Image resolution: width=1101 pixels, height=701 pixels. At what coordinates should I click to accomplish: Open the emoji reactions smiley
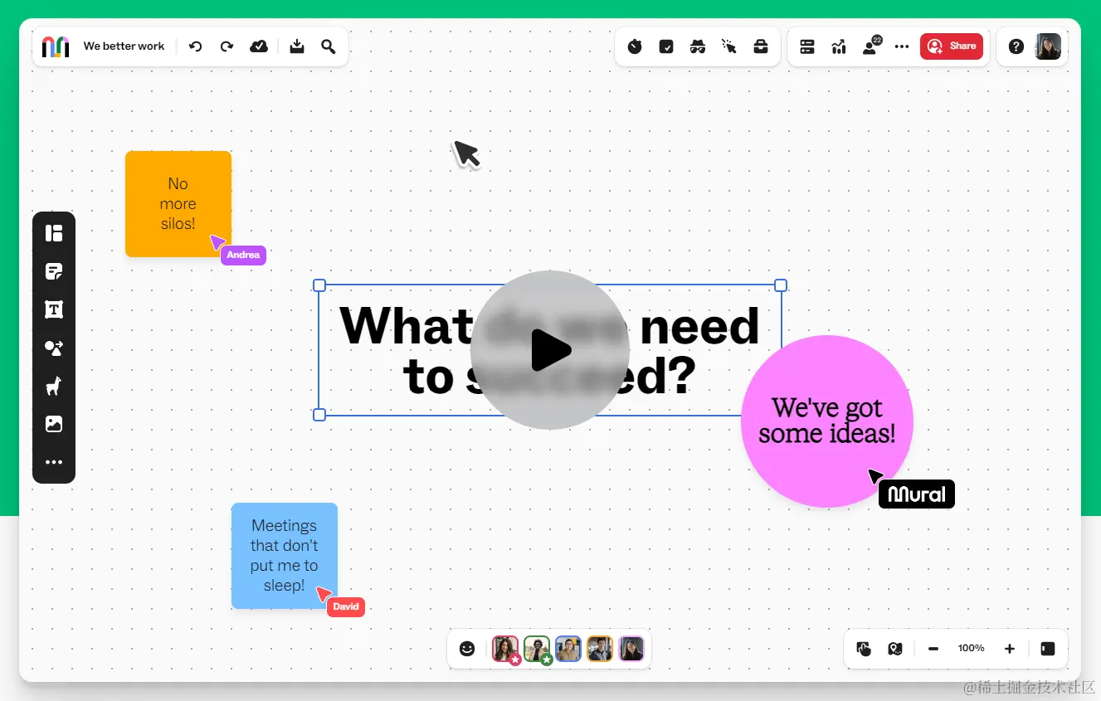pos(467,649)
